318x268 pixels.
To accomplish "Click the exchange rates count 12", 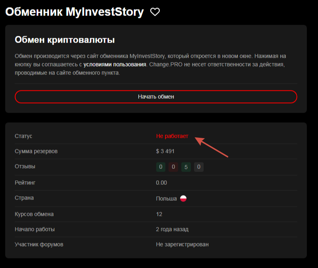I will click(x=159, y=214).
